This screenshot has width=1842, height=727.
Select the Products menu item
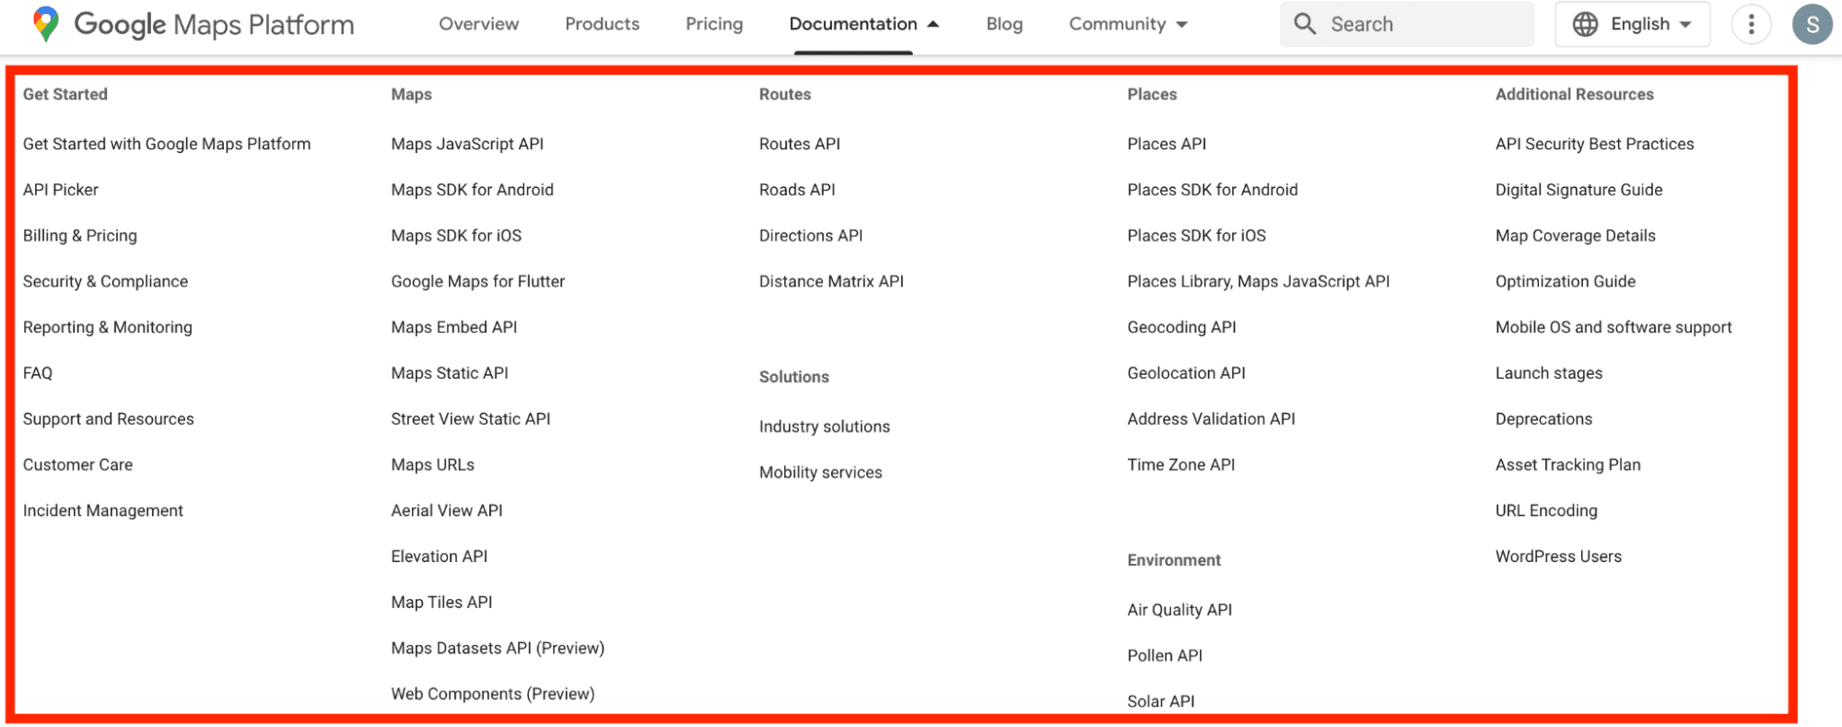point(602,24)
